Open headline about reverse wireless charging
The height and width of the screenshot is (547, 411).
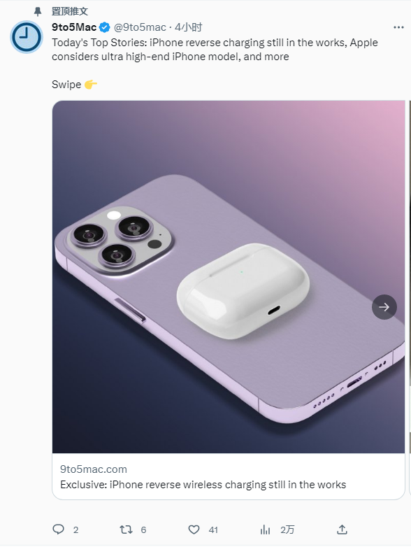point(203,485)
